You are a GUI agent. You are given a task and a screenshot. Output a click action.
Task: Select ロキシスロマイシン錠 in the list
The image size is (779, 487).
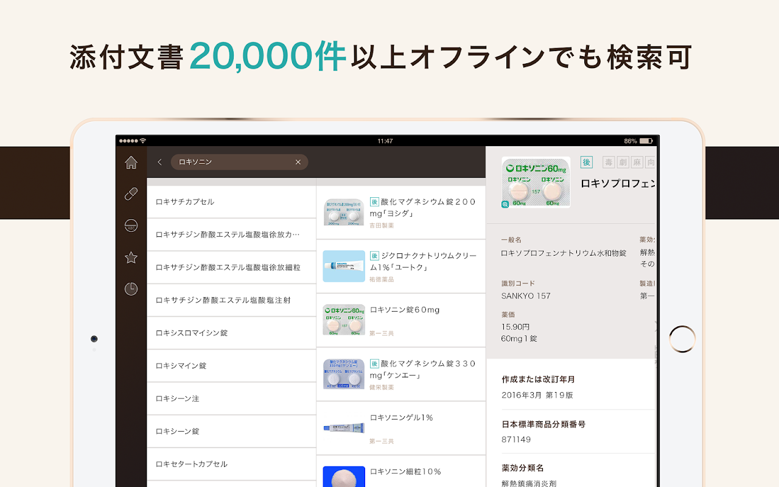tap(231, 334)
